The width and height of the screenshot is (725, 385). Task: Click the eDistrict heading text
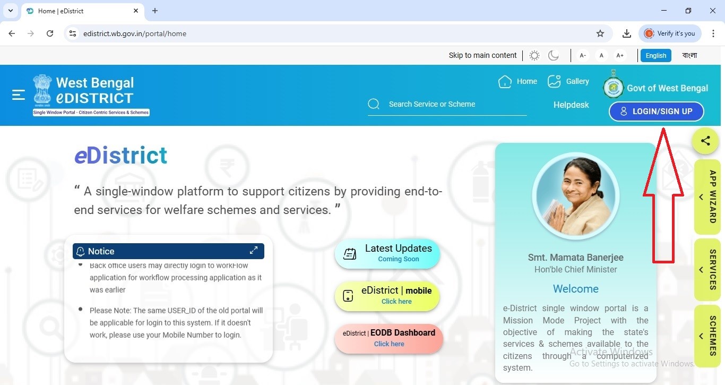tap(120, 156)
